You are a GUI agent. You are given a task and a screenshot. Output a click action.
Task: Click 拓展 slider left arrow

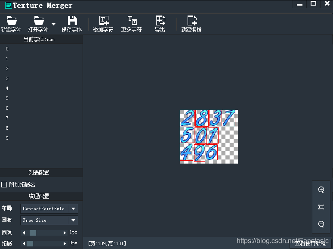click(24, 243)
